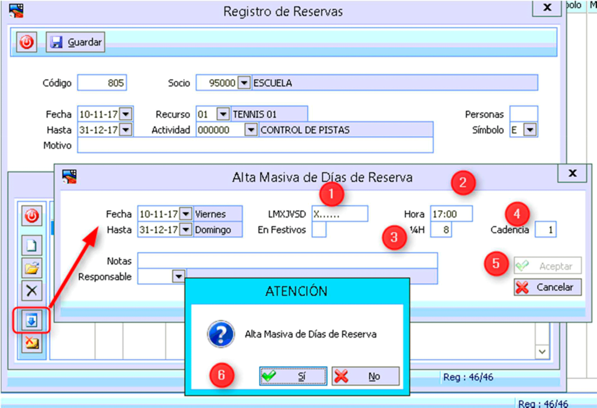Click the Hora input field
597x408 pixels.
pyautogui.click(x=451, y=214)
